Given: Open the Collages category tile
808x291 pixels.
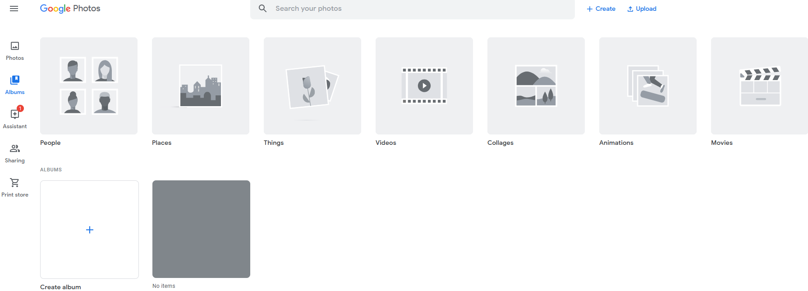Looking at the screenshot, I should [536, 86].
